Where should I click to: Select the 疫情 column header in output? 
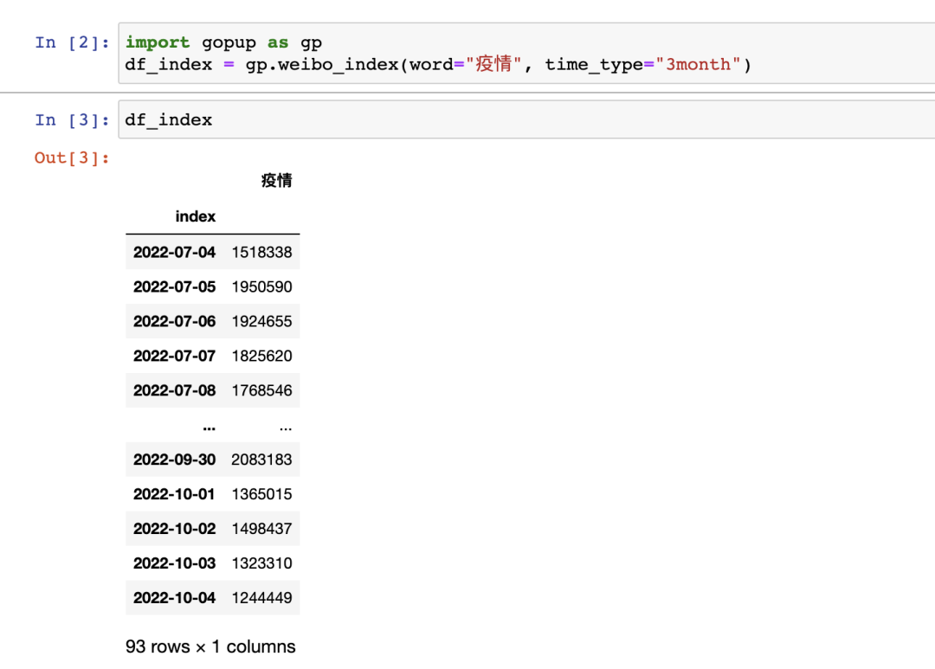coord(278,180)
